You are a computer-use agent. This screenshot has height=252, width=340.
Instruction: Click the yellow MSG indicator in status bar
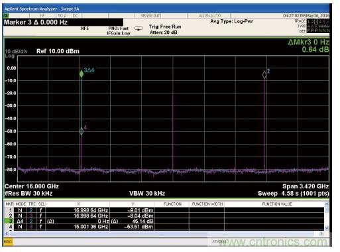[8, 241]
